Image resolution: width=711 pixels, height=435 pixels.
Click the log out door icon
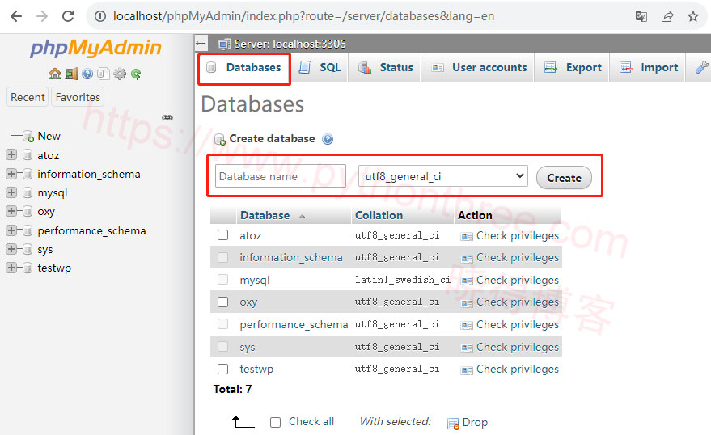coord(71,74)
